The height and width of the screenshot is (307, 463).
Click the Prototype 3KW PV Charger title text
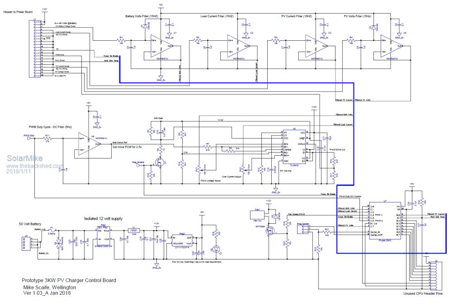tap(69, 281)
